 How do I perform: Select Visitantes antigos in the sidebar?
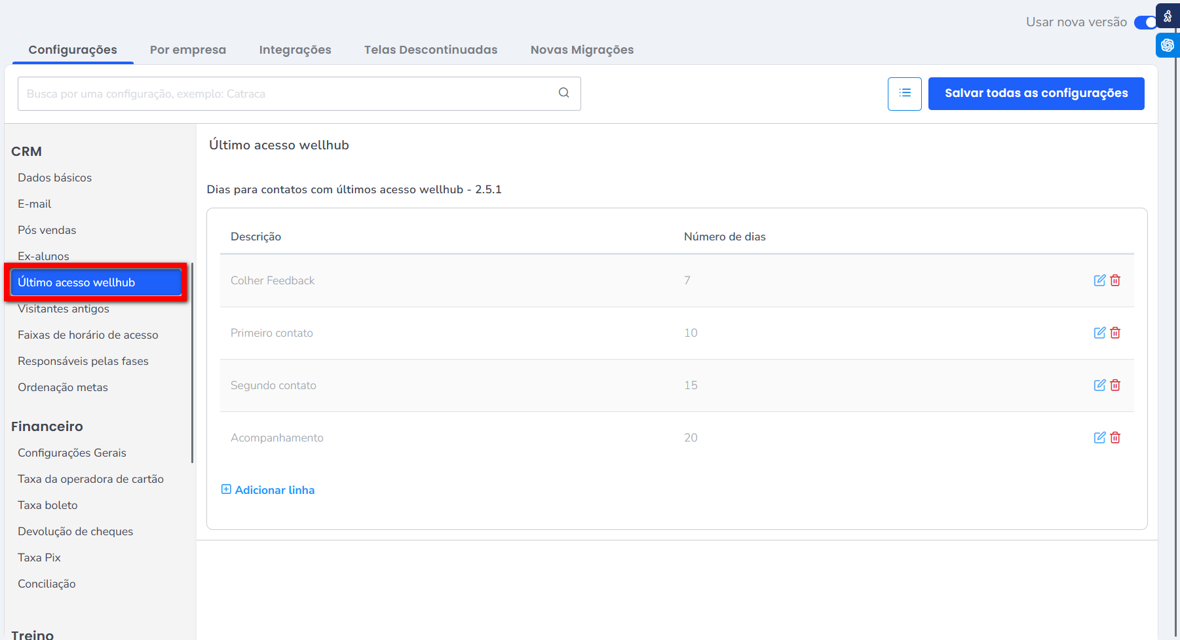64,309
